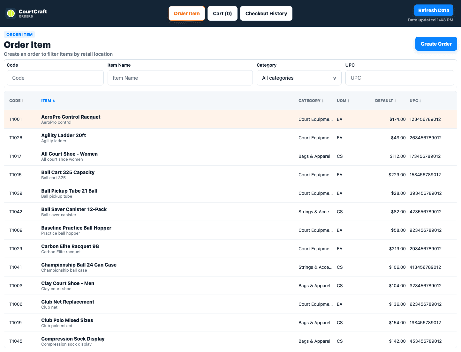The image size is (461, 352).
Task: Click code T1019 cell
Action: point(15,323)
